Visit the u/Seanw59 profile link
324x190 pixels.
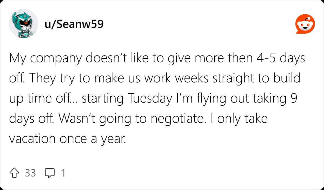74,24
